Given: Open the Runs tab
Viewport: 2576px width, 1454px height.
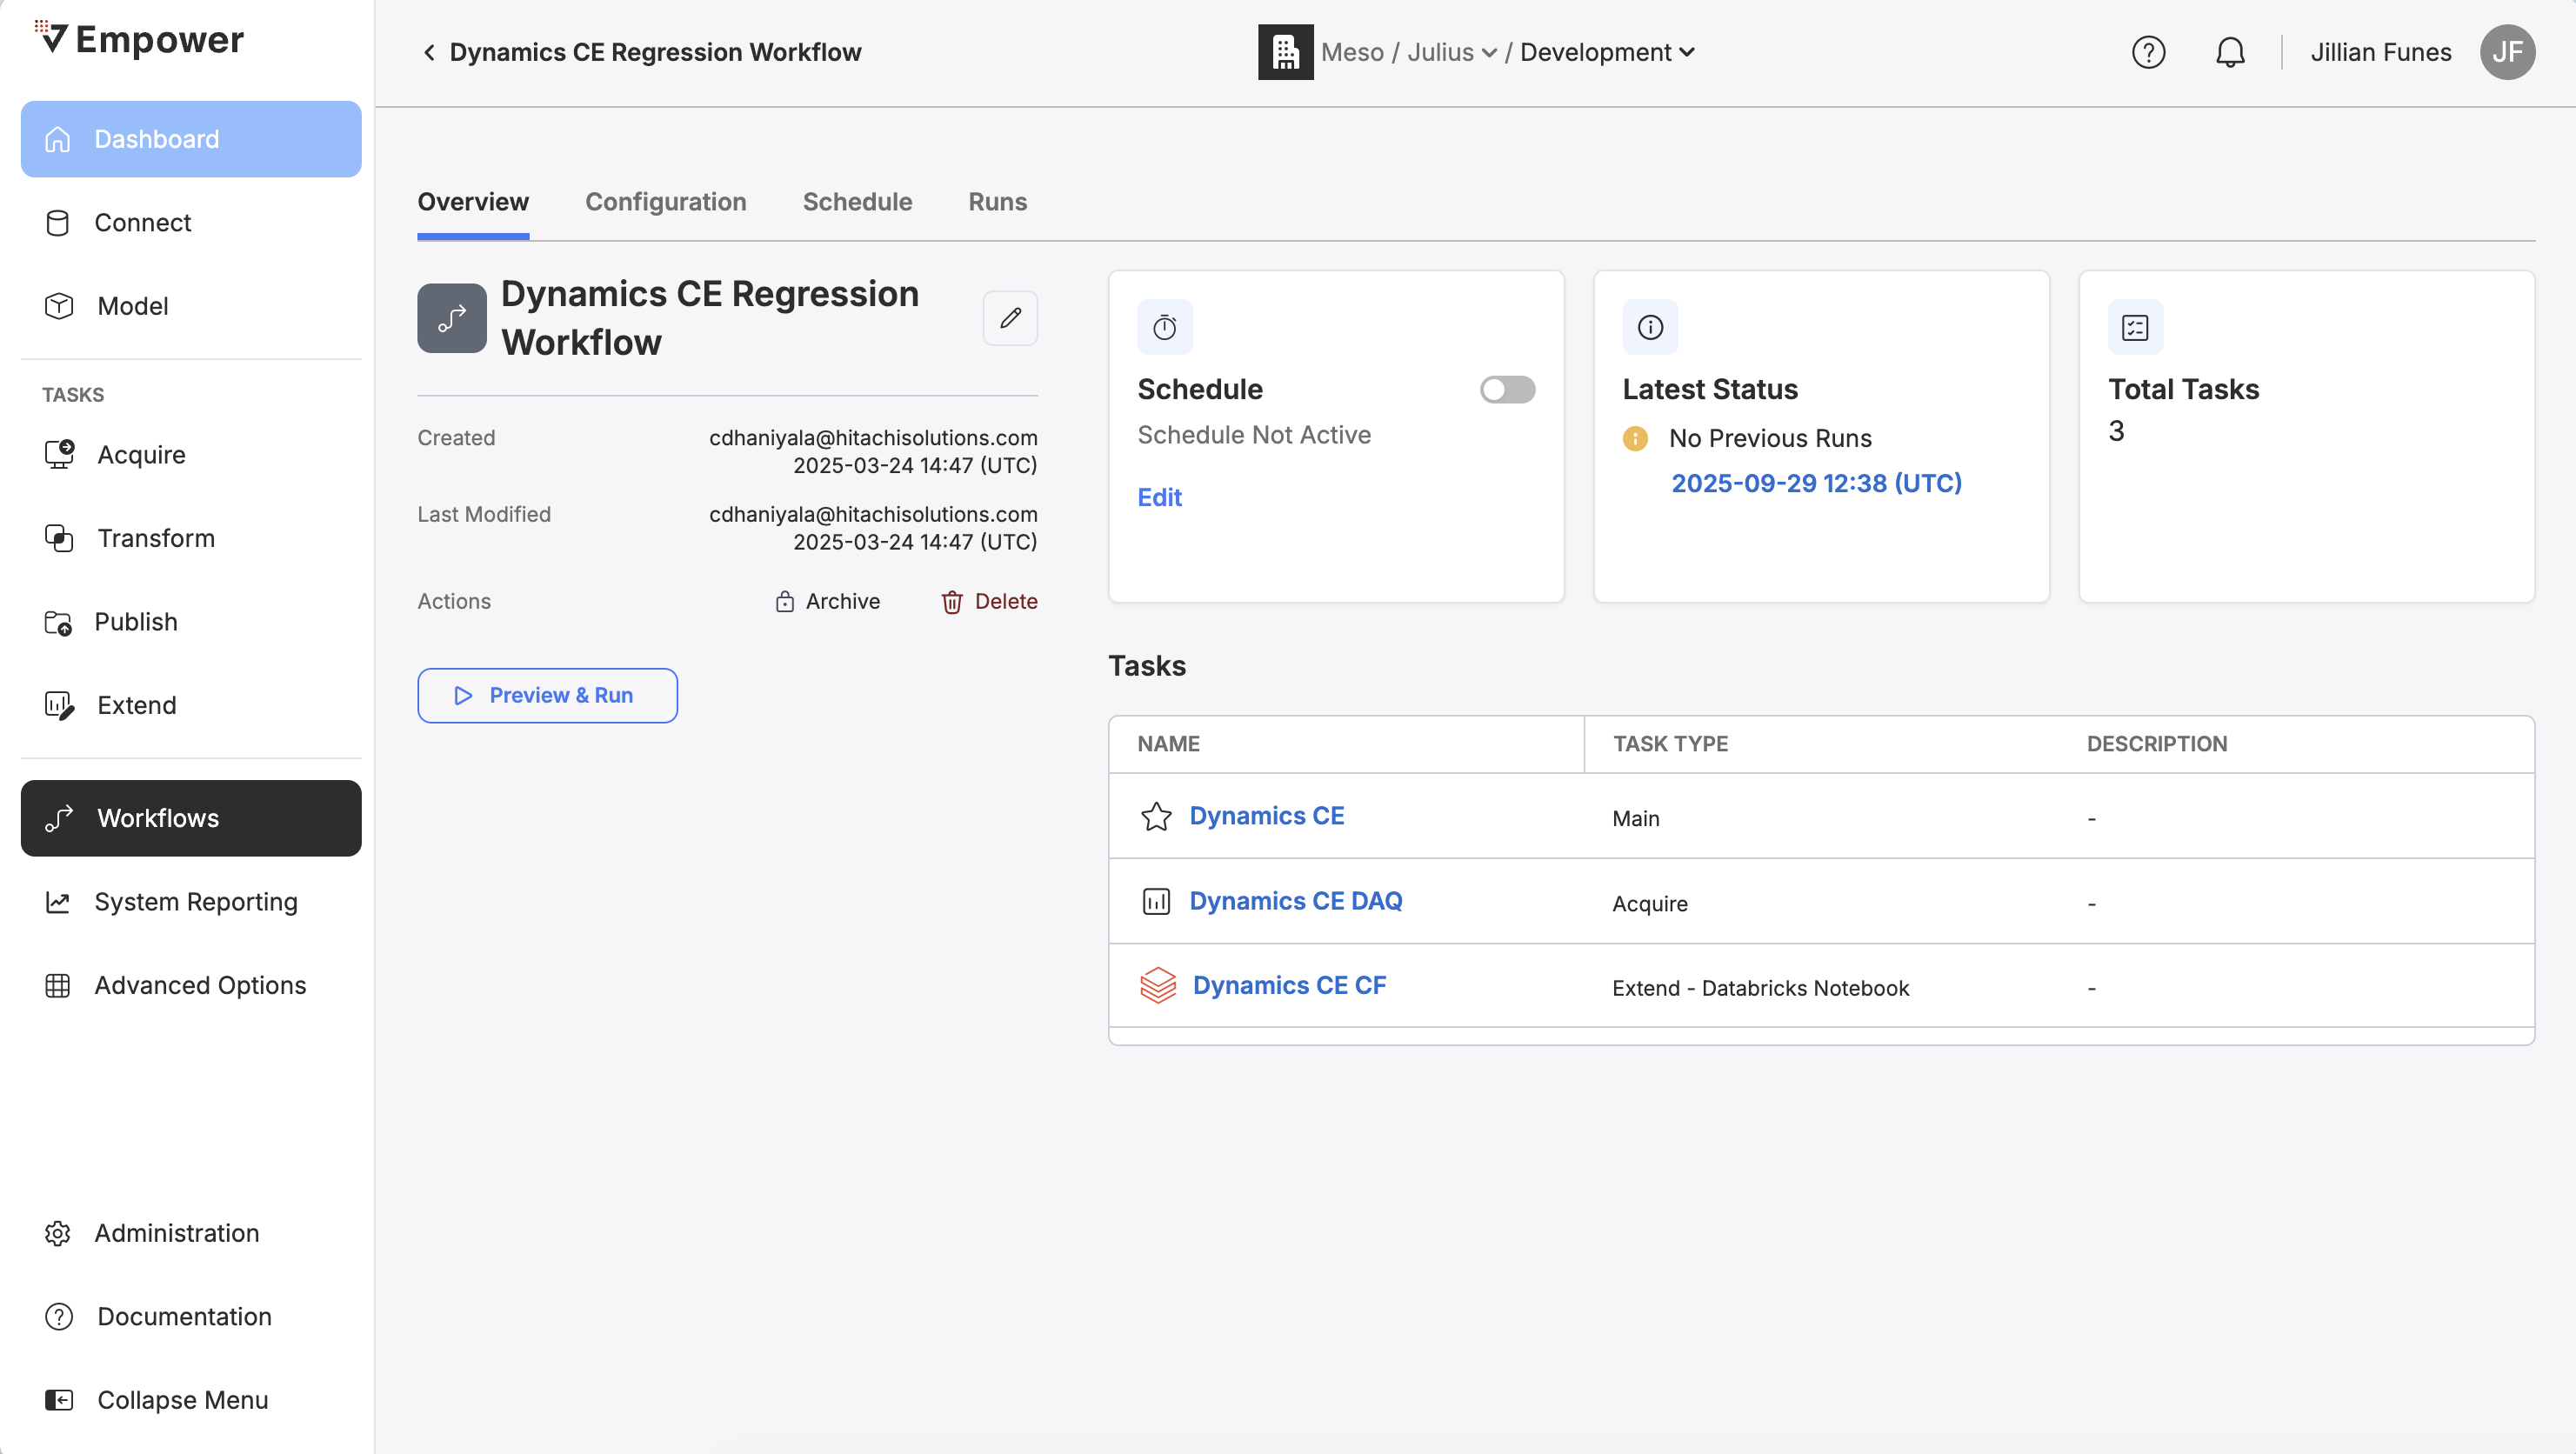Looking at the screenshot, I should pos(997,202).
